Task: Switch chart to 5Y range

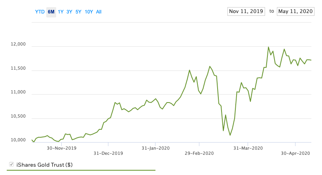Action: pyautogui.click(x=78, y=12)
